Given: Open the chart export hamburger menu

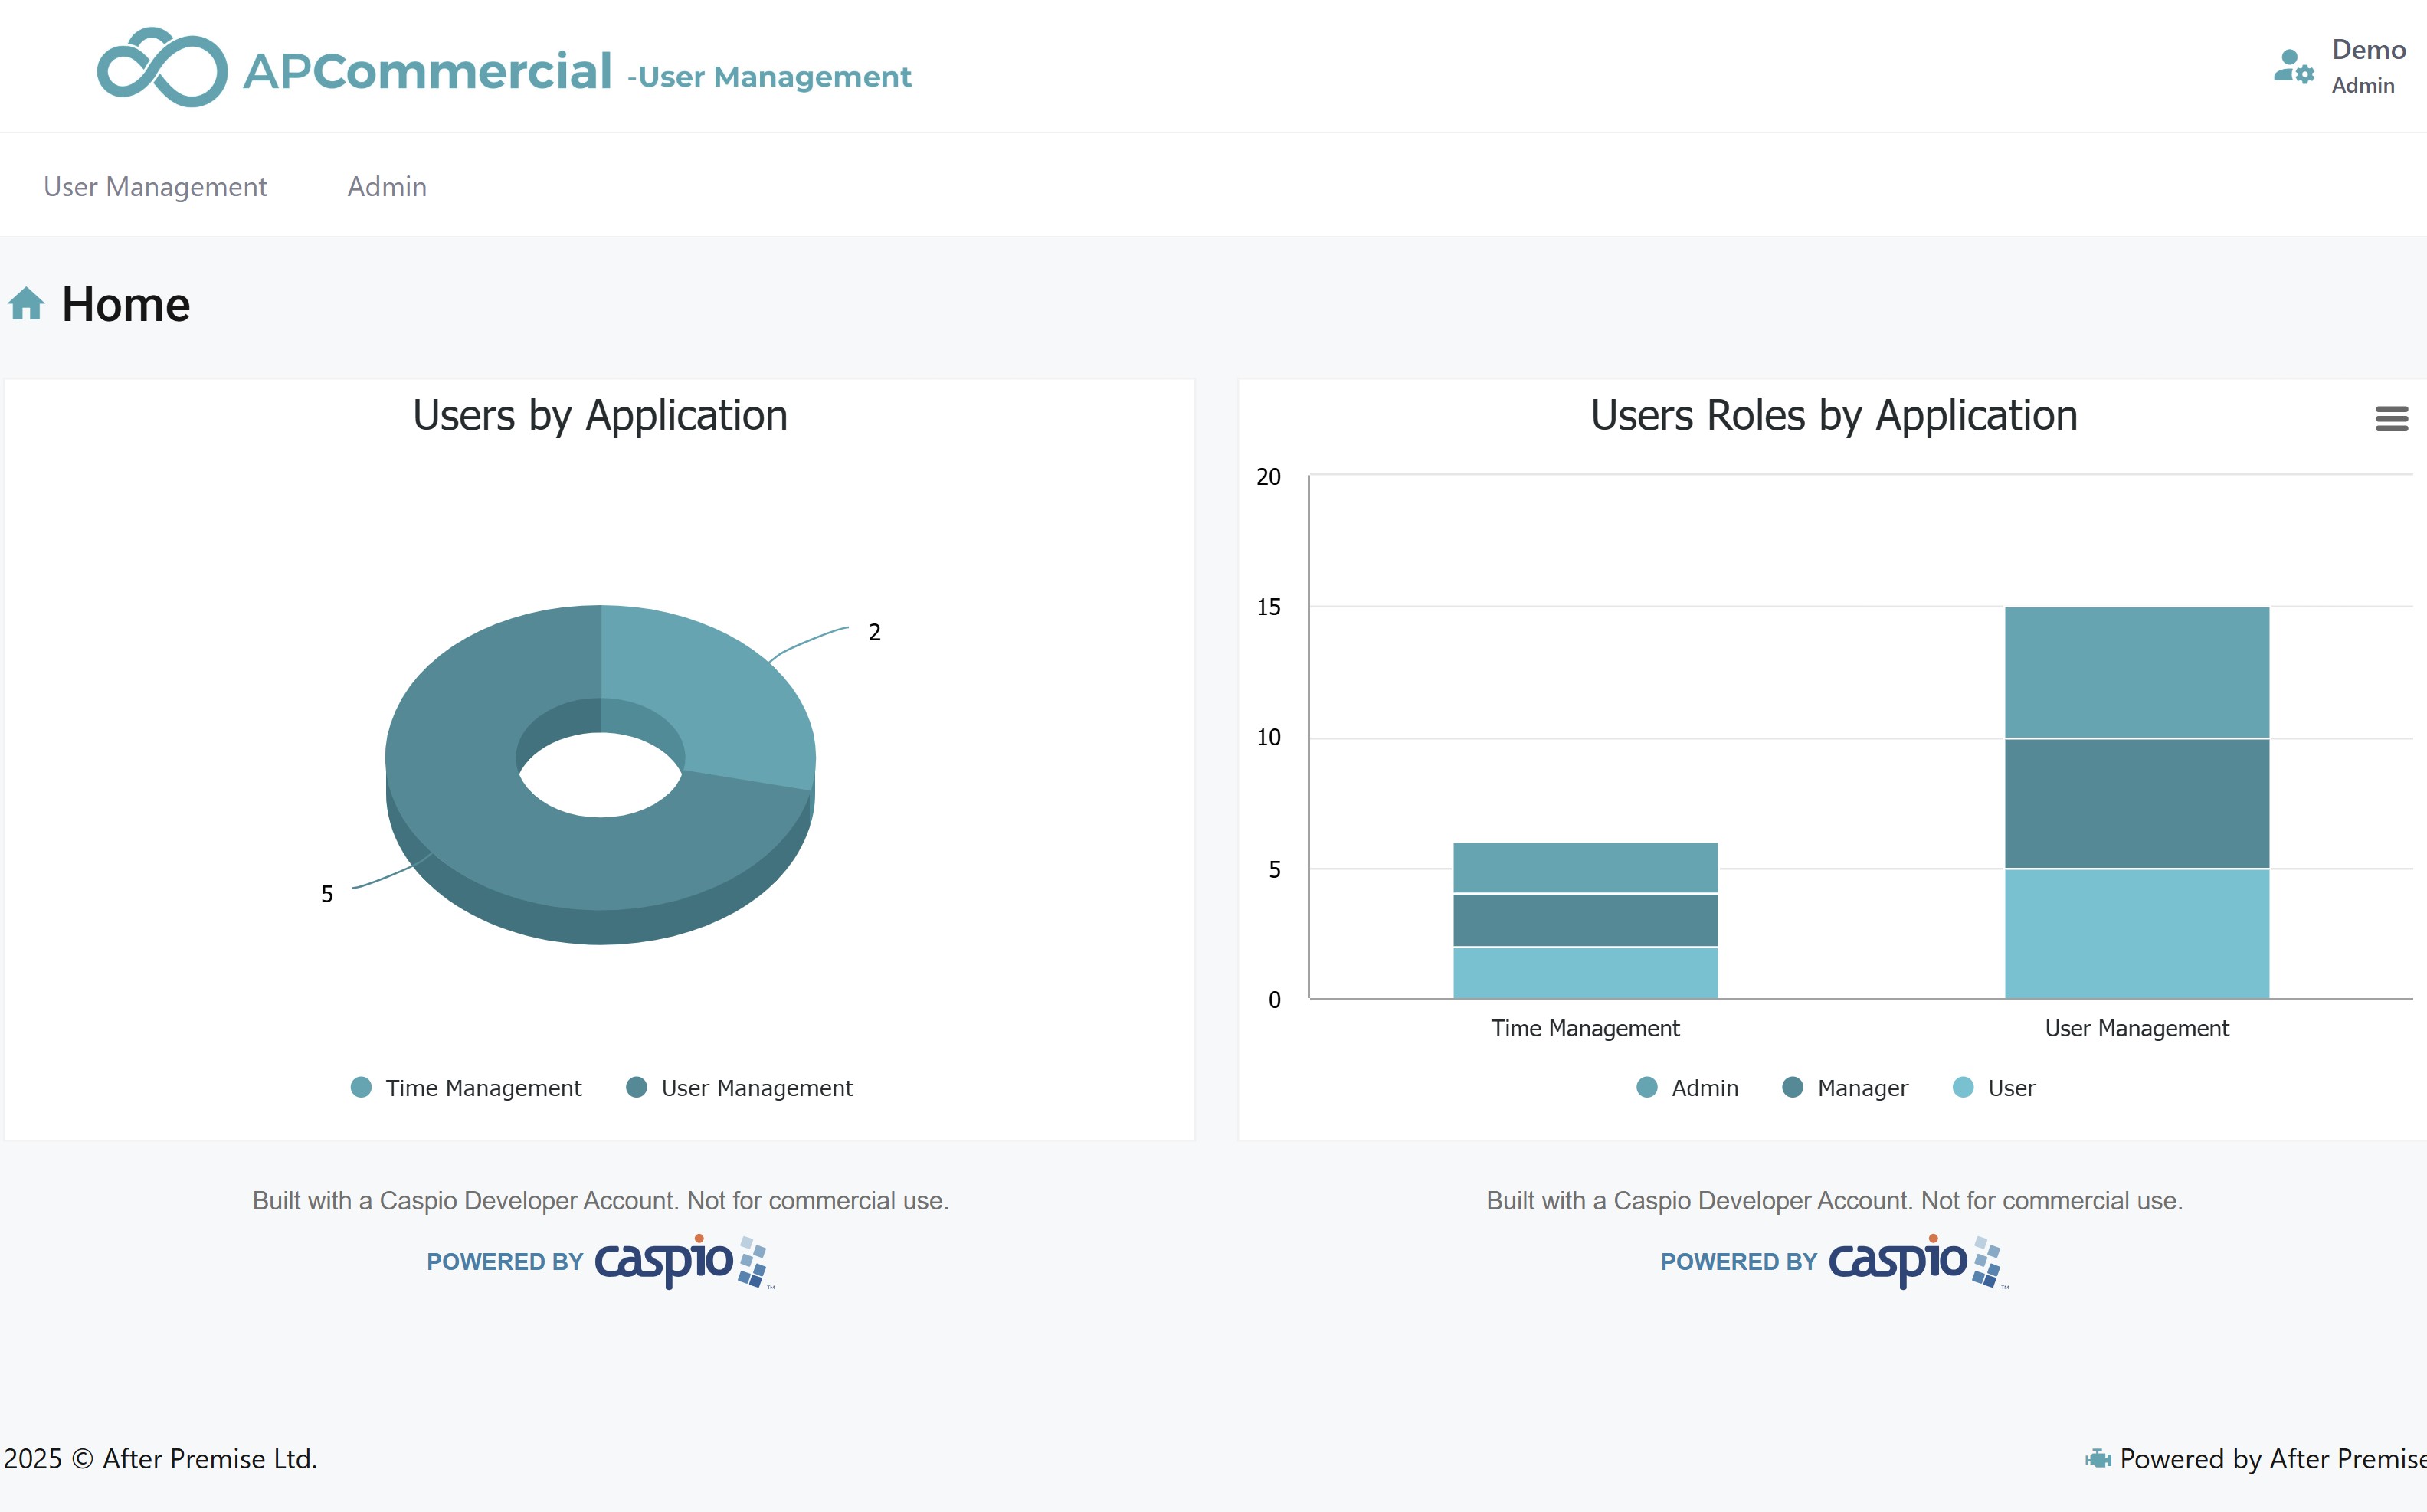Looking at the screenshot, I should click(2392, 419).
